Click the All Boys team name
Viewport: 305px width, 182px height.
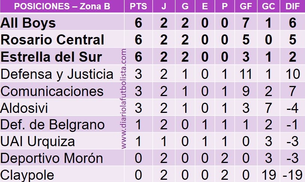(x=28, y=23)
